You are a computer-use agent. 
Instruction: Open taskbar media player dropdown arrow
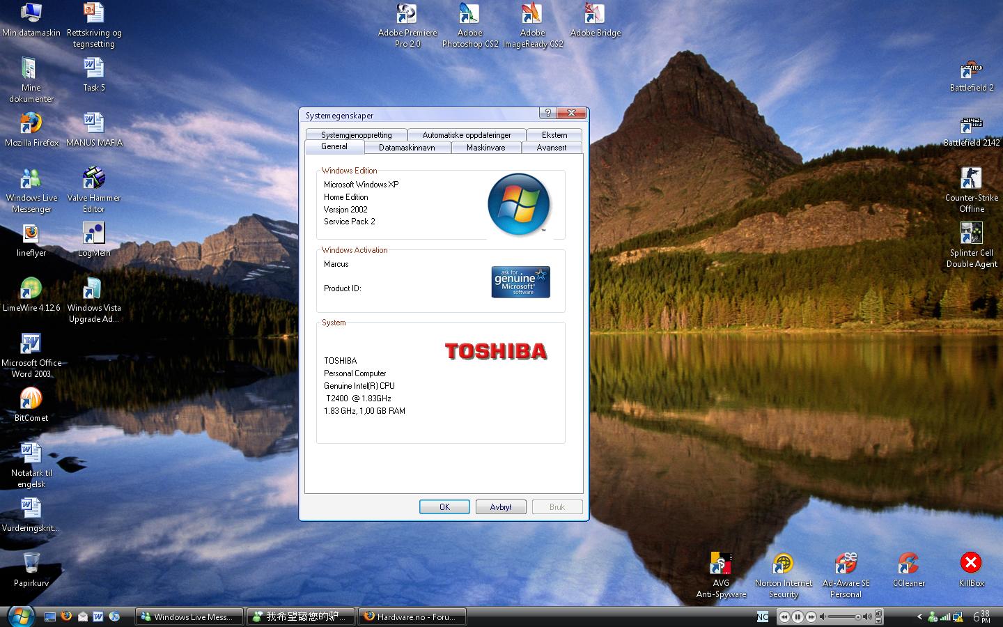tap(878, 621)
